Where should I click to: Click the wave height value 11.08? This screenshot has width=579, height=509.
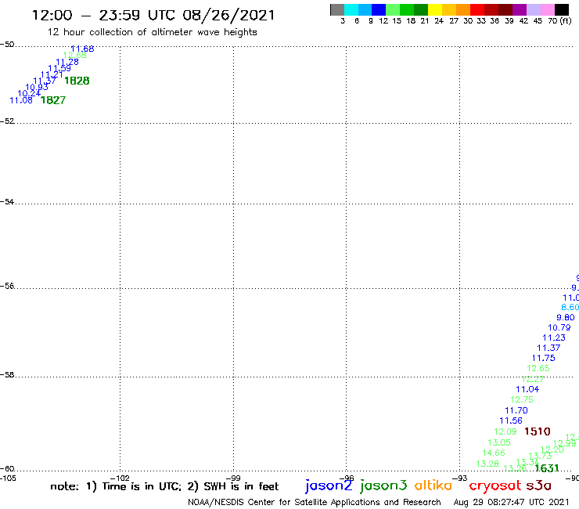(x=21, y=100)
